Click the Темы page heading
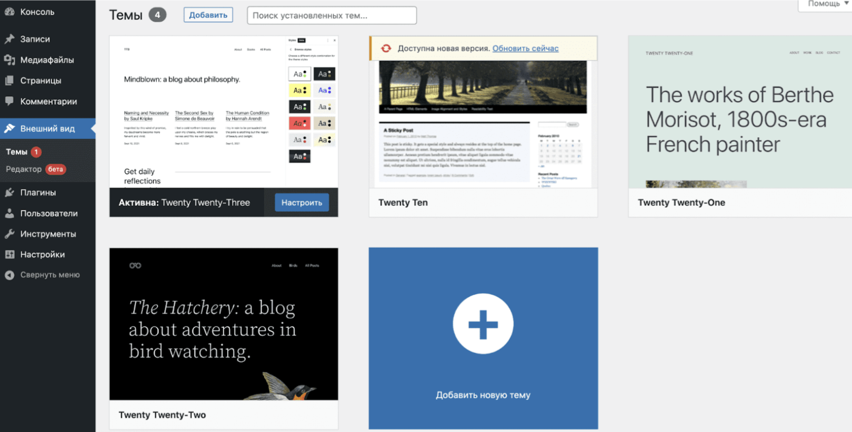Image resolution: width=852 pixels, height=432 pixels. tap(126, 15)
